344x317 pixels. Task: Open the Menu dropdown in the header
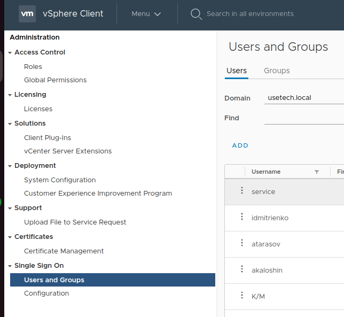coord(146,14)
